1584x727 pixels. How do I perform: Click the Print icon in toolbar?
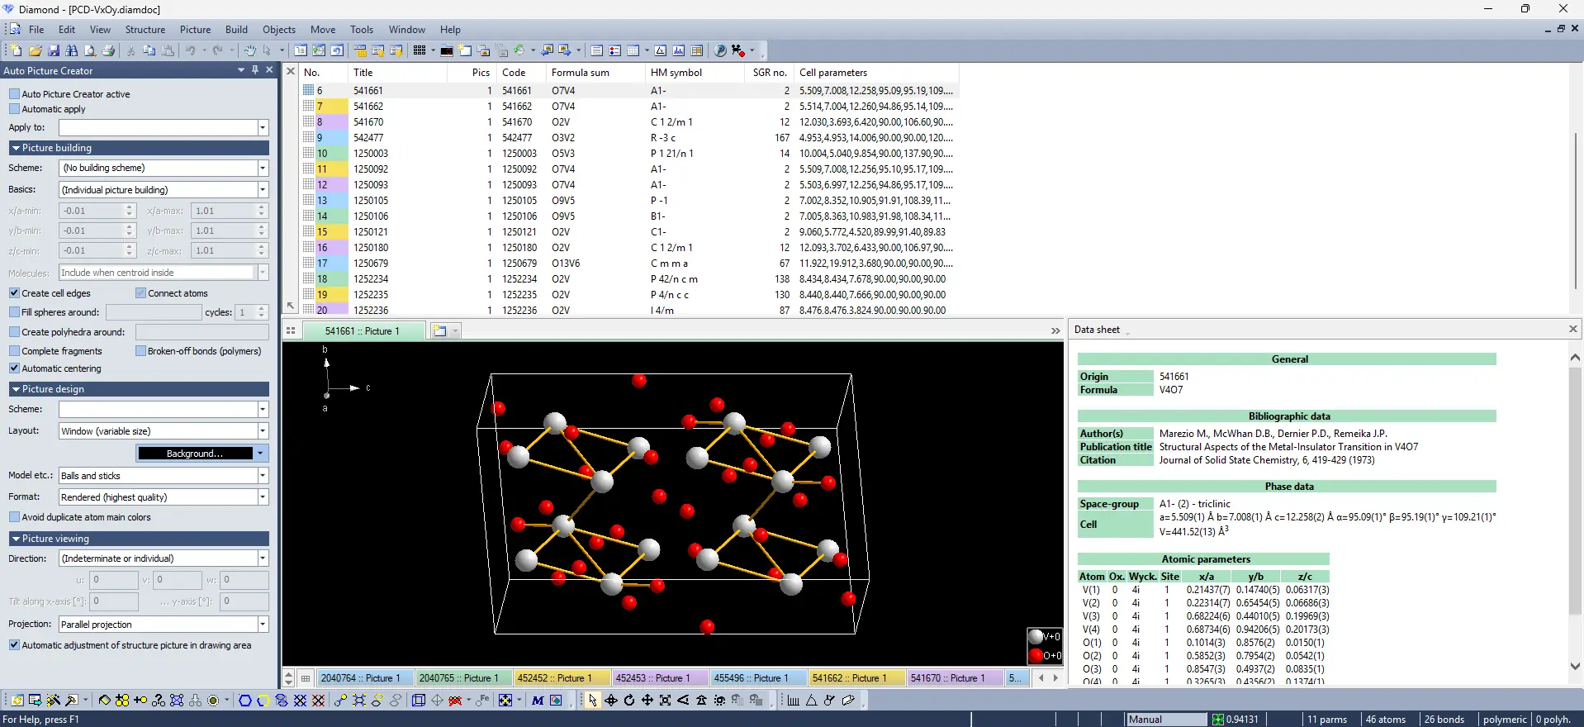[x=108, y=50]
